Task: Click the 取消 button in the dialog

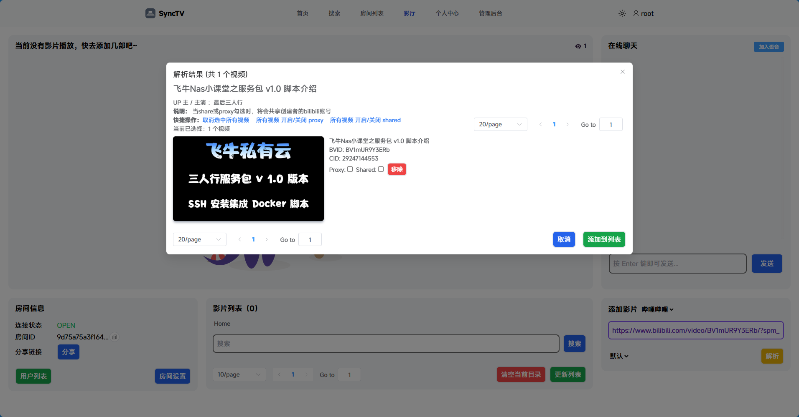Action: point(564,239)
